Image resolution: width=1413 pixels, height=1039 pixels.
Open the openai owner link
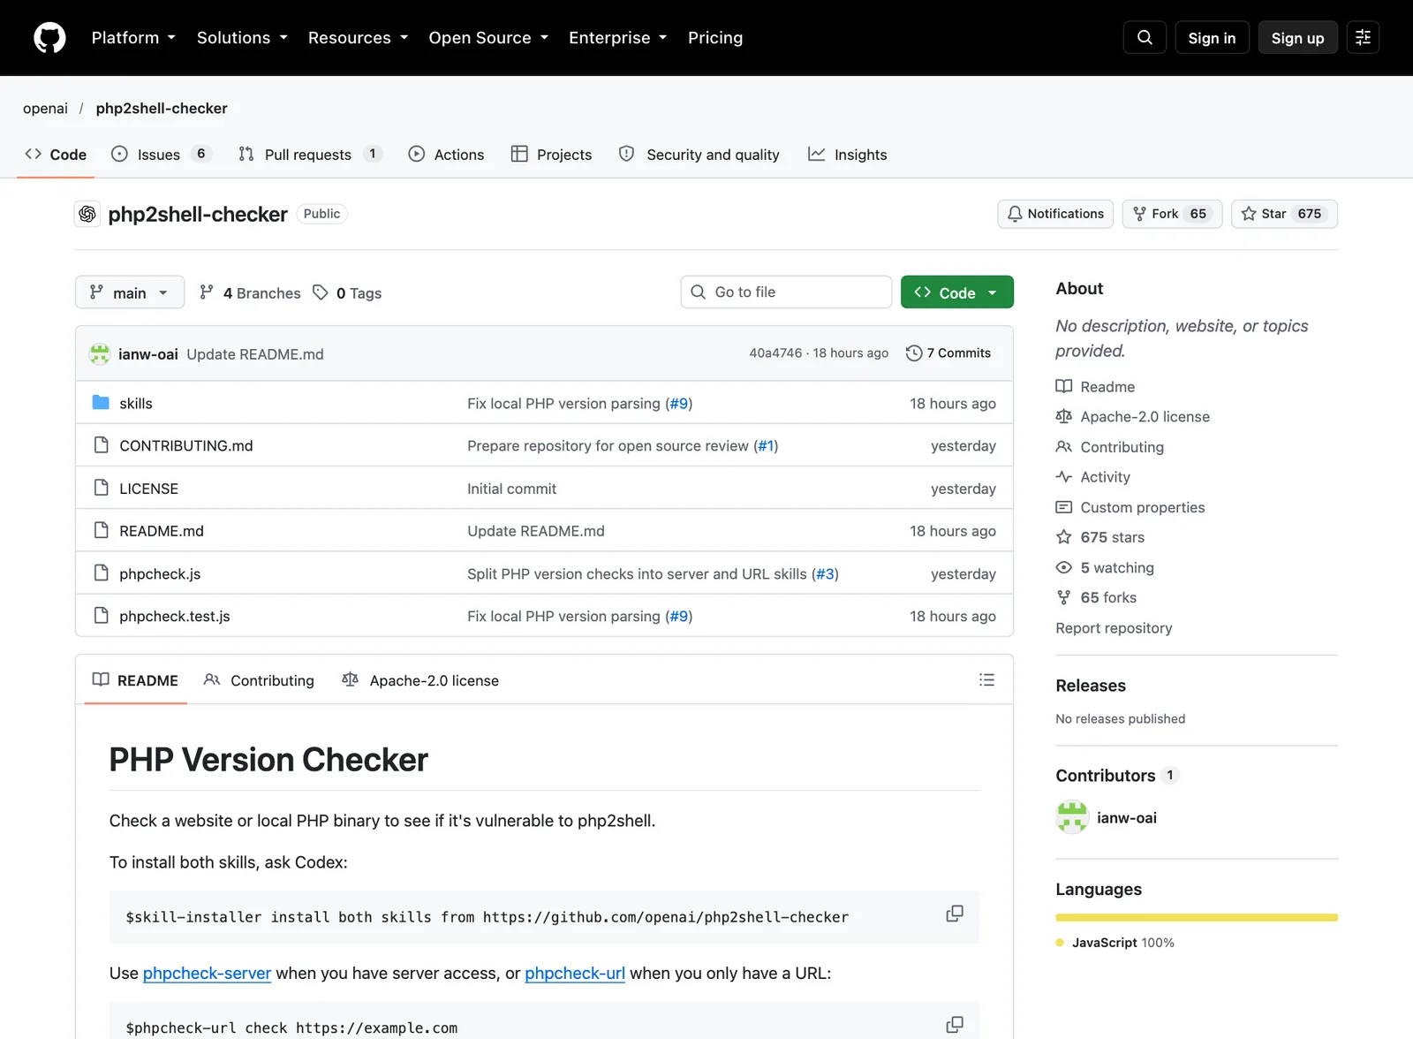tap(45, 108)
